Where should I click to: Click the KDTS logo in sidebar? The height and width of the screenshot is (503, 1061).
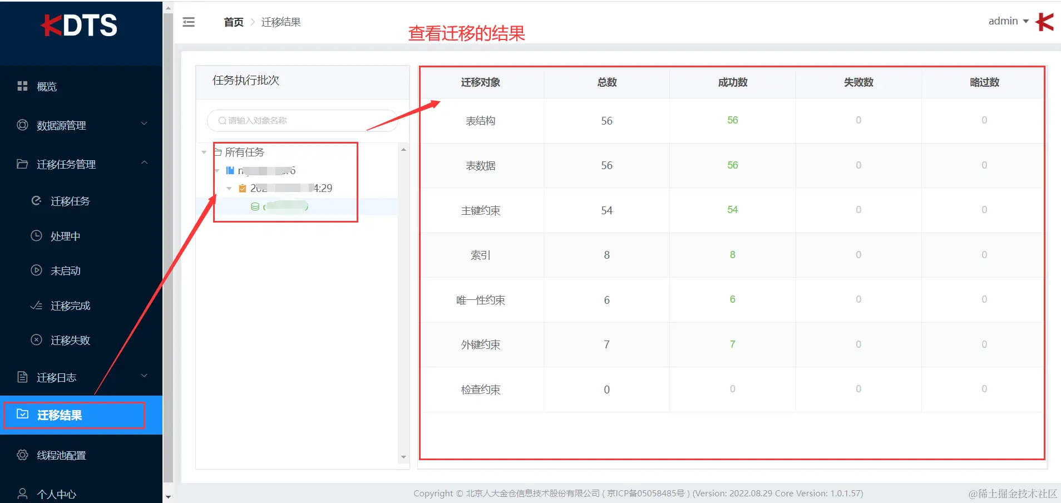(79, 25)
